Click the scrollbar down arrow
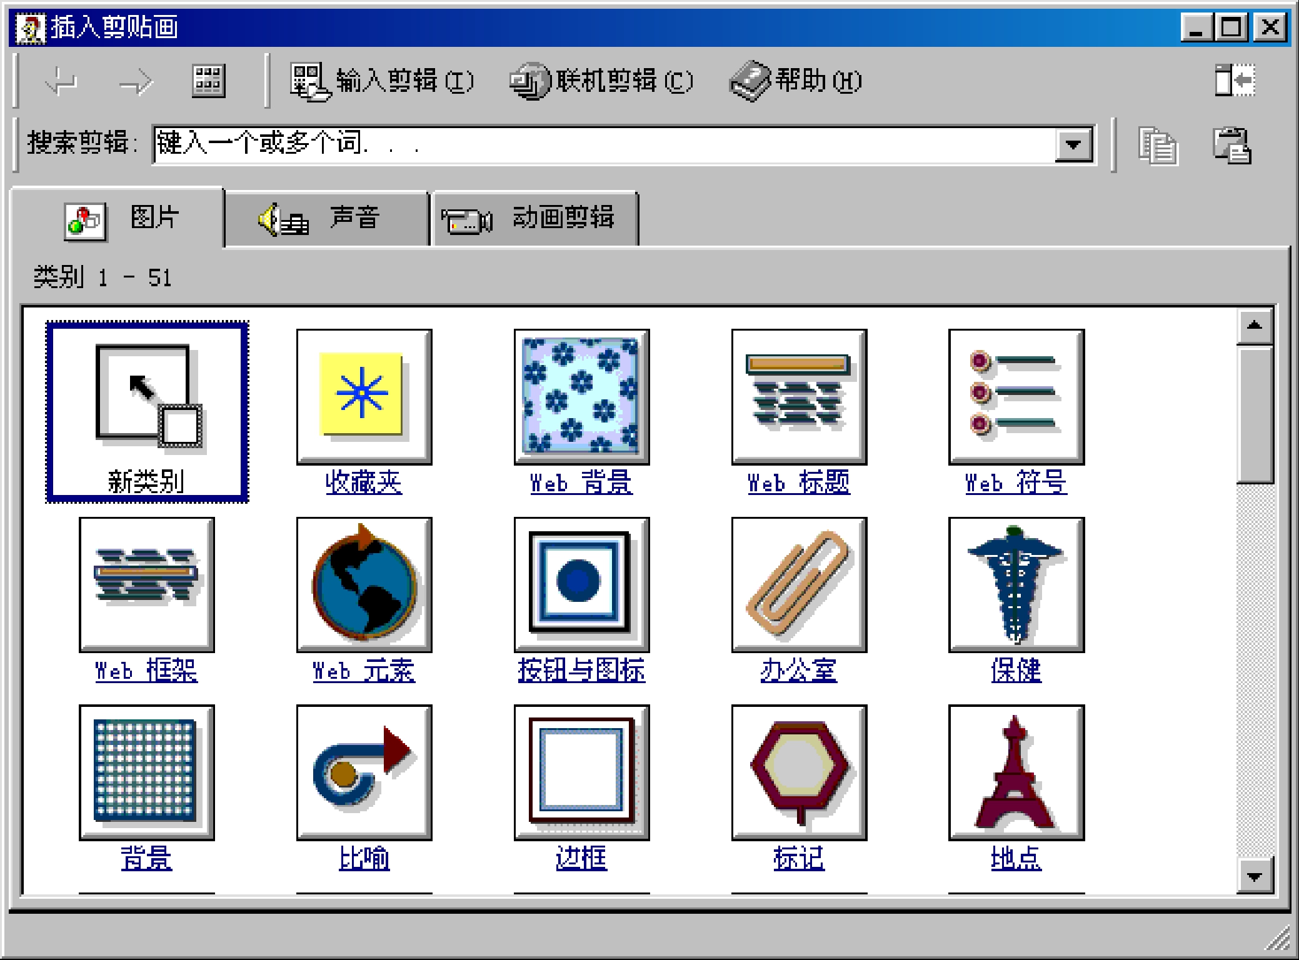Image resolution: width=1299 pixels, height=960 pixels. (1254, 876)
